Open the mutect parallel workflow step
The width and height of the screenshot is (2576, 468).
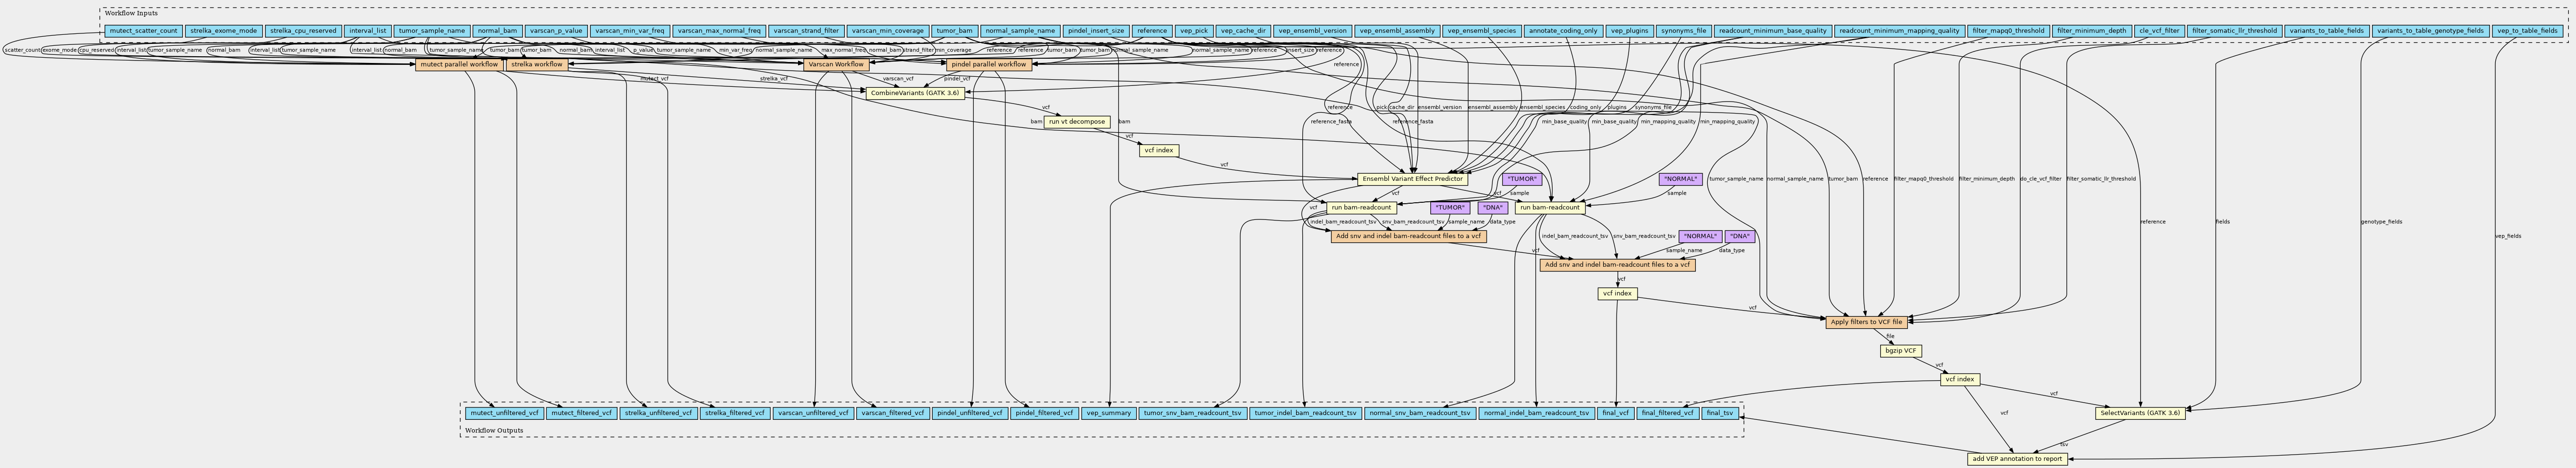coord(459,64)
